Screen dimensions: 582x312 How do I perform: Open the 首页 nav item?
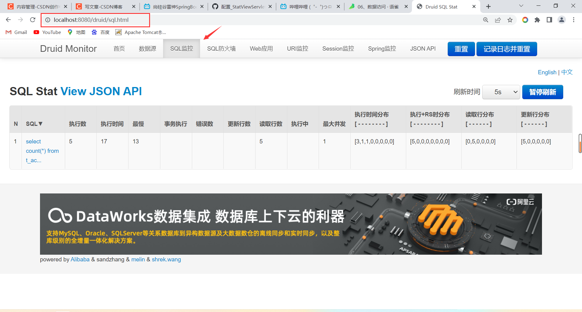click(119, 49)
